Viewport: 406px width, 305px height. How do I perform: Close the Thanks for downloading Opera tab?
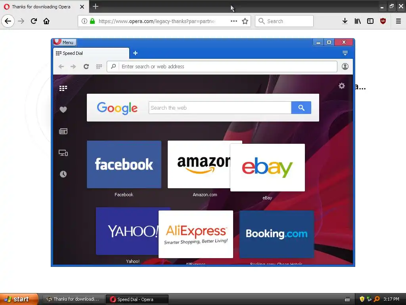pos(82,7)
